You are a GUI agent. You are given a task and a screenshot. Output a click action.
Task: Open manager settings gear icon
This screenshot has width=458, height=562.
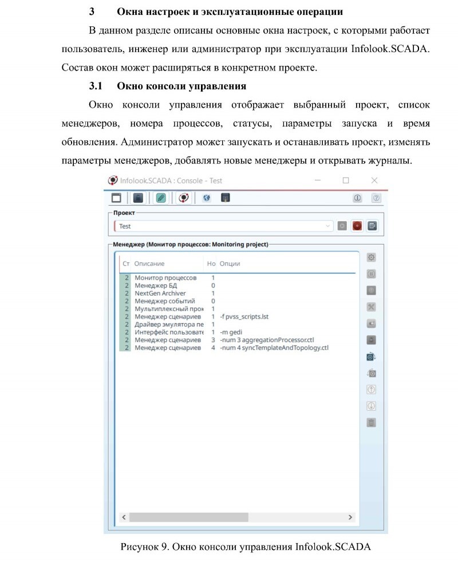tap(372, 257)
